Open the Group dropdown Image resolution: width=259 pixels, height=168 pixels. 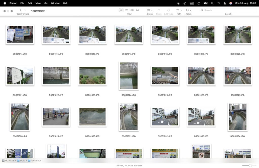(150, 10)
